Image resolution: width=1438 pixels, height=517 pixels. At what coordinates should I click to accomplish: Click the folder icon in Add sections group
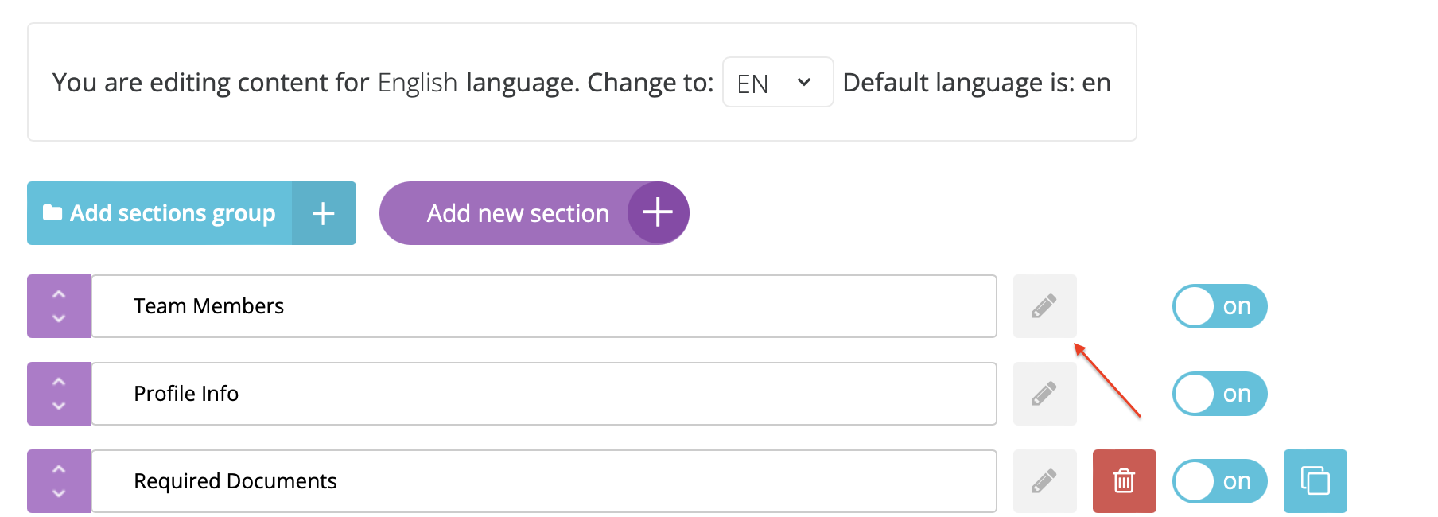point(52,212)
